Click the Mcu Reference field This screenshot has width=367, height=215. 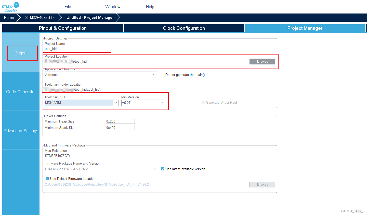click(x=160, y=156)
